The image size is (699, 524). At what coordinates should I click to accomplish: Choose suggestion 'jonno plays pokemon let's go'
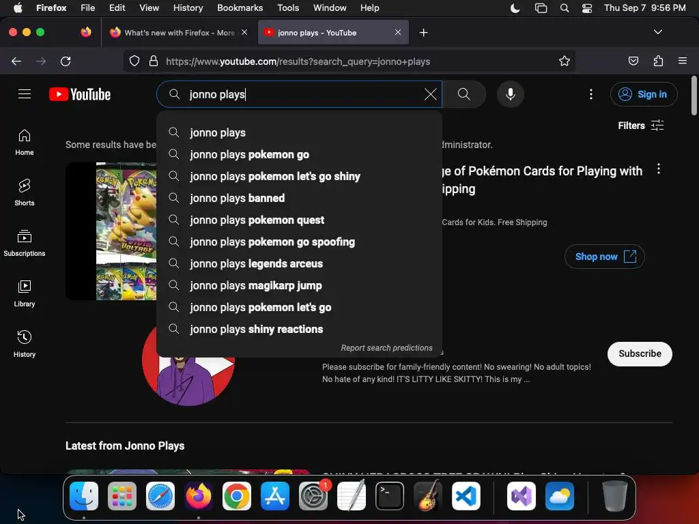pos(300,308)
